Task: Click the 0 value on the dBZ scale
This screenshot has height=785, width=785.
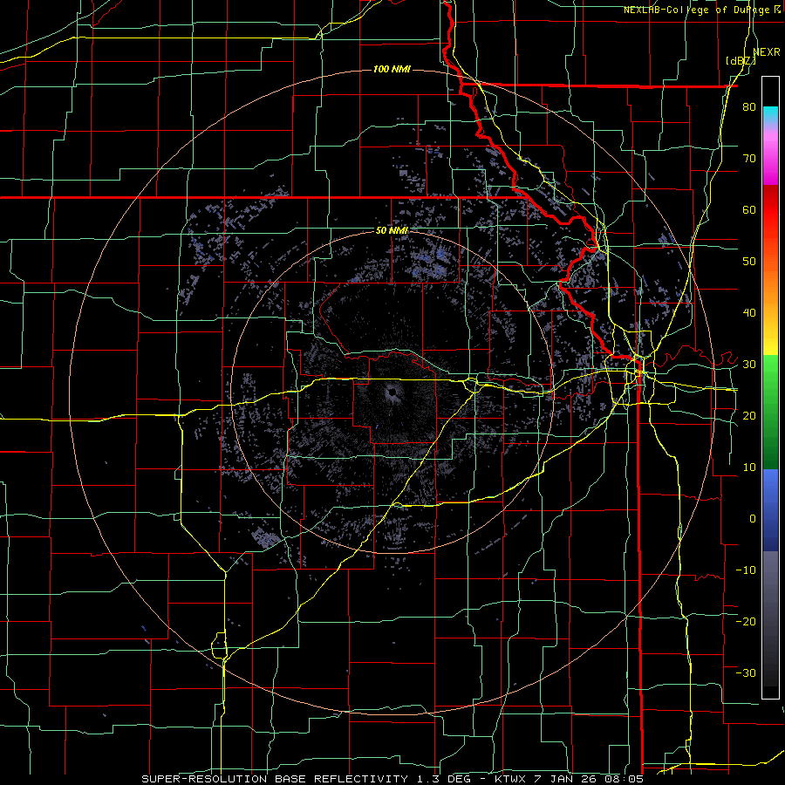Action: coord(753,519)
